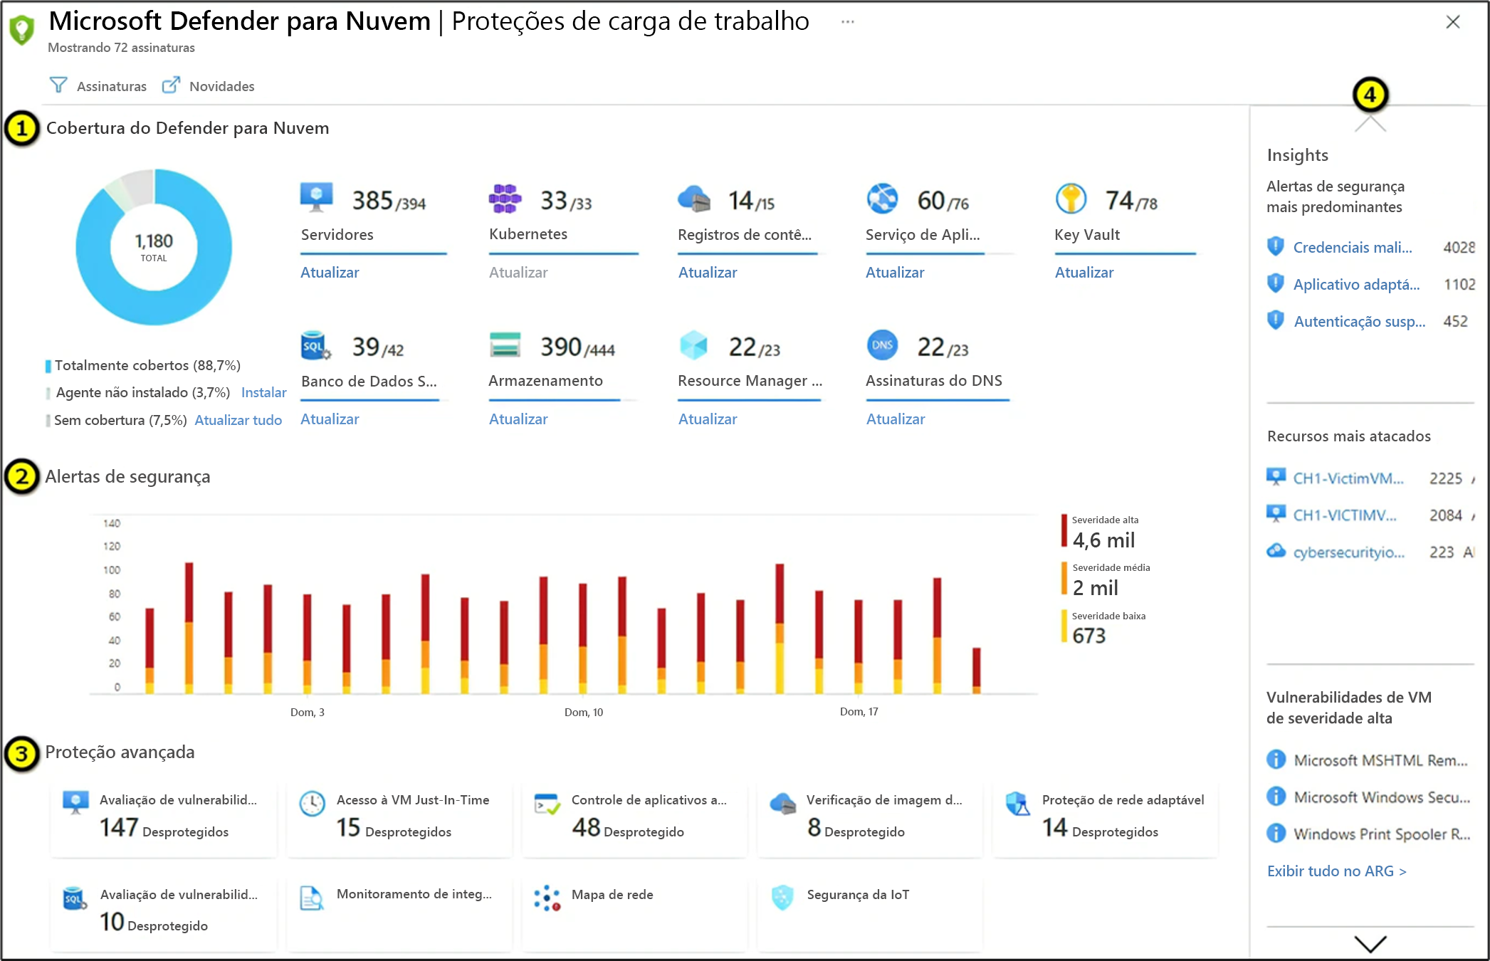Viewport: 1490px width, 961px height.
Task: Click Atualizar under Key Vault
Action: click(1084, 273)
